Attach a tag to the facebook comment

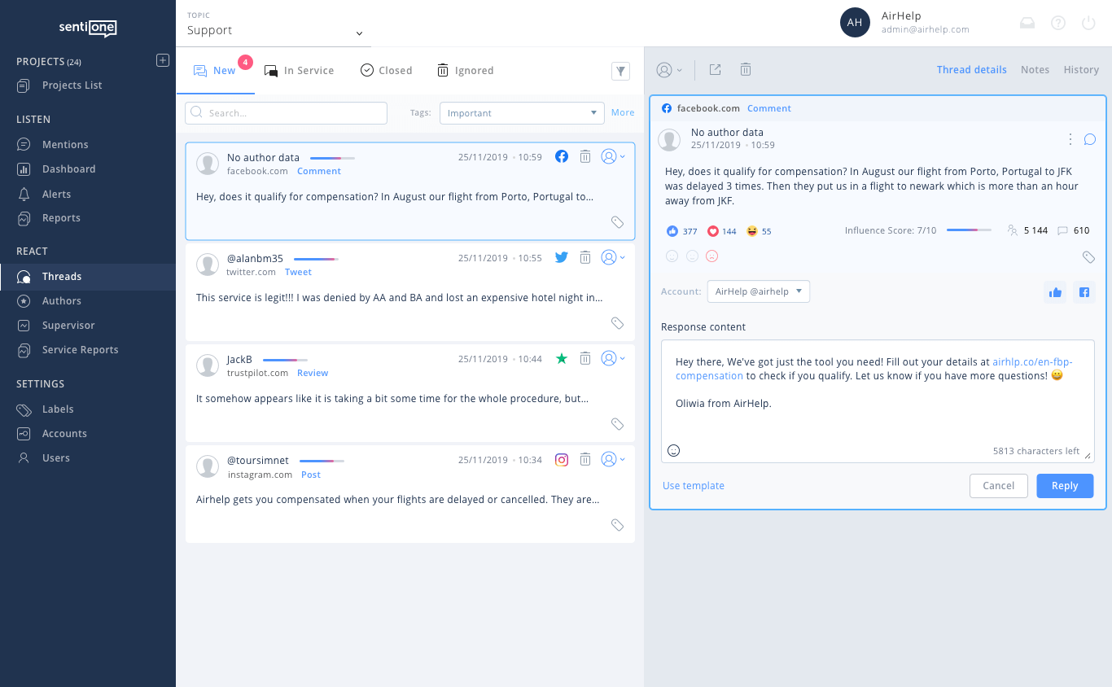[x=1089, y=256]
